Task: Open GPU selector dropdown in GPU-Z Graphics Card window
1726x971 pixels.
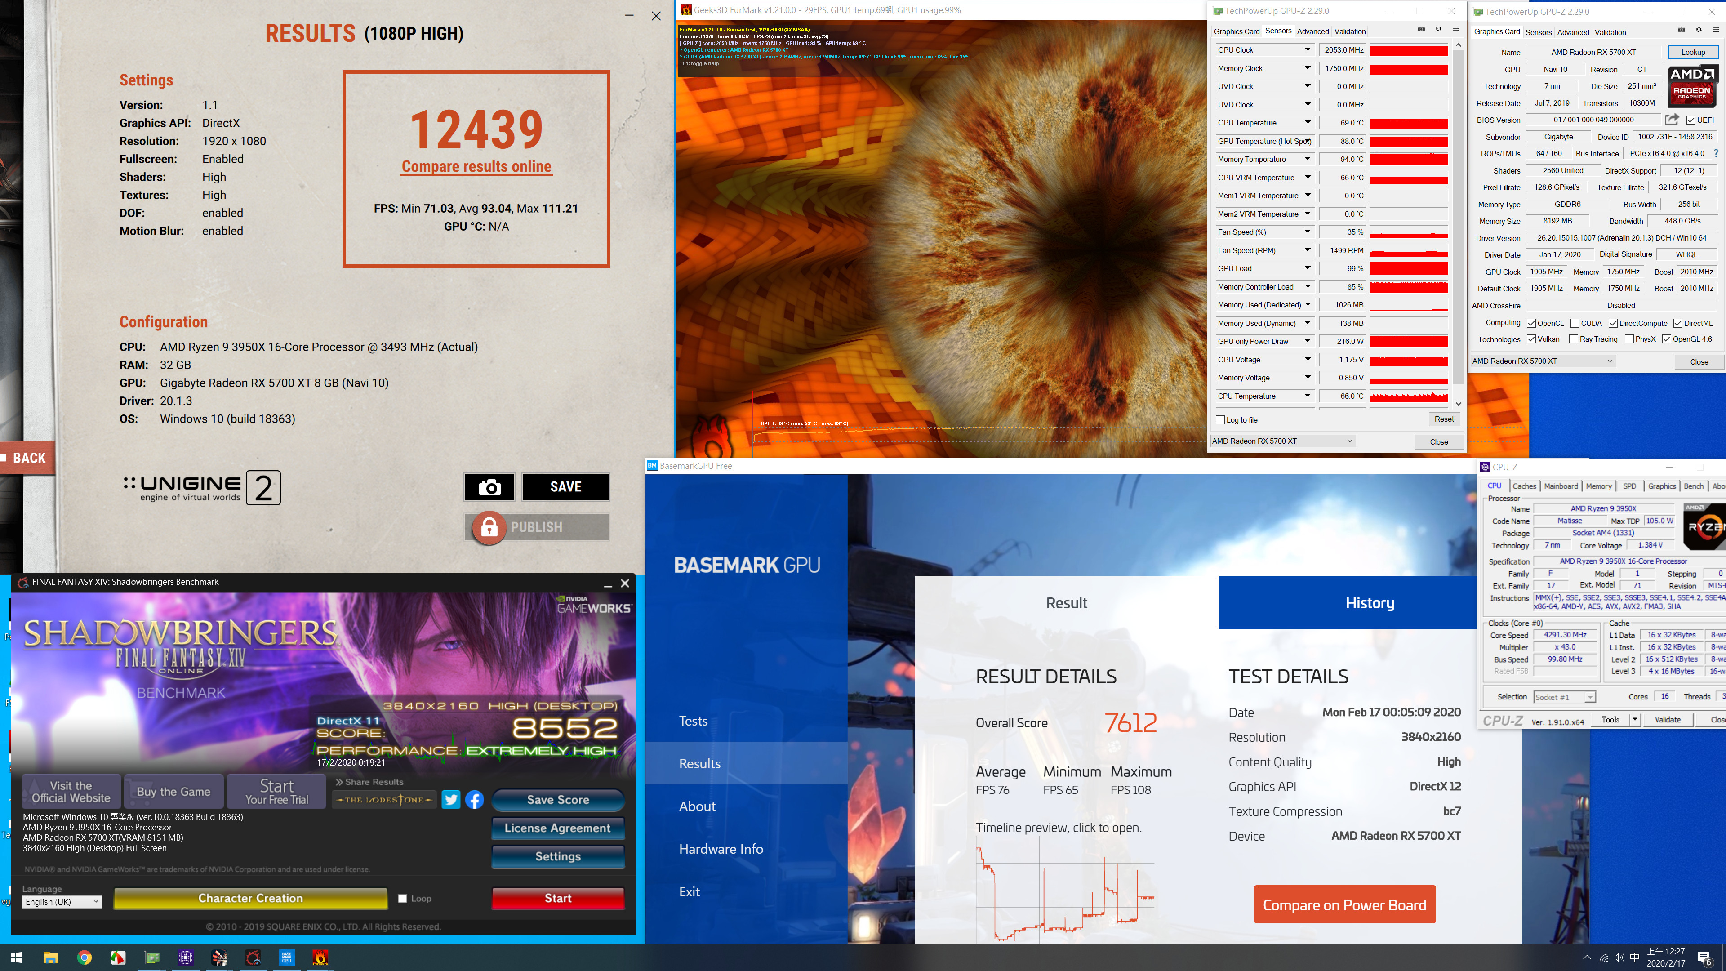Action: 1543,361
